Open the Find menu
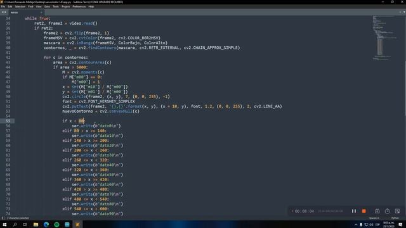406x228 pixels. pos(30,6)
